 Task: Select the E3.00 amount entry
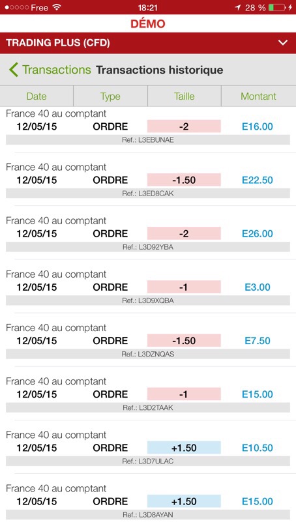pos(258,287)
